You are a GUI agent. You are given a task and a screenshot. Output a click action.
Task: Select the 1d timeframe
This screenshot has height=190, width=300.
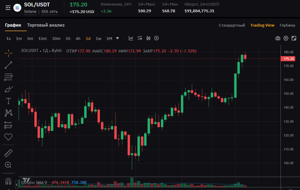[x=88, y=38]
